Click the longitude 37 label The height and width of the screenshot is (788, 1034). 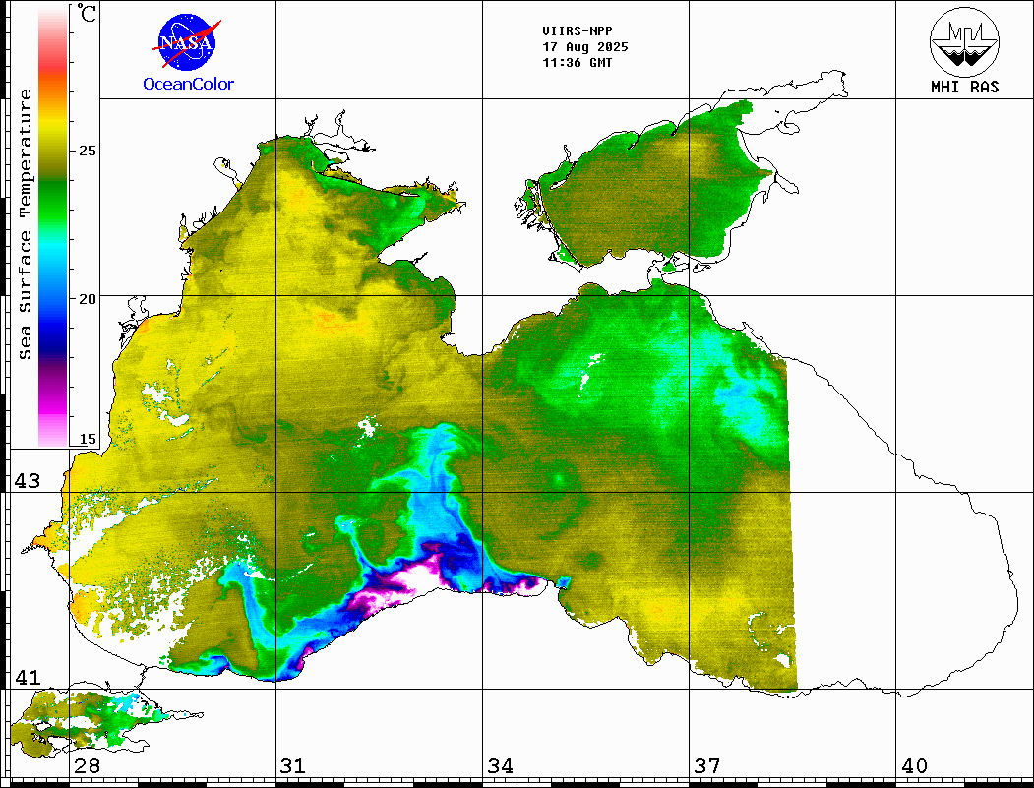707,765
